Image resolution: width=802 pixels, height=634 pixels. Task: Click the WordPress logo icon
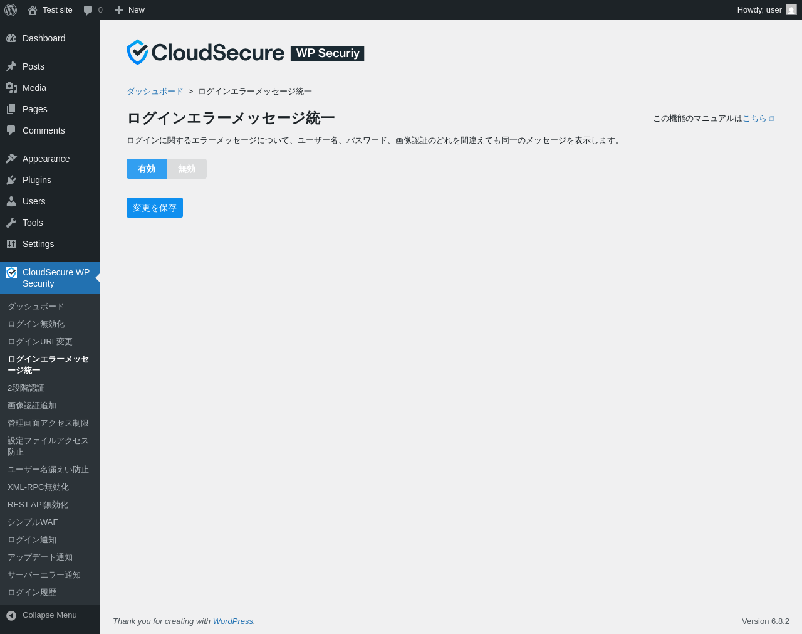coord(11,10)
